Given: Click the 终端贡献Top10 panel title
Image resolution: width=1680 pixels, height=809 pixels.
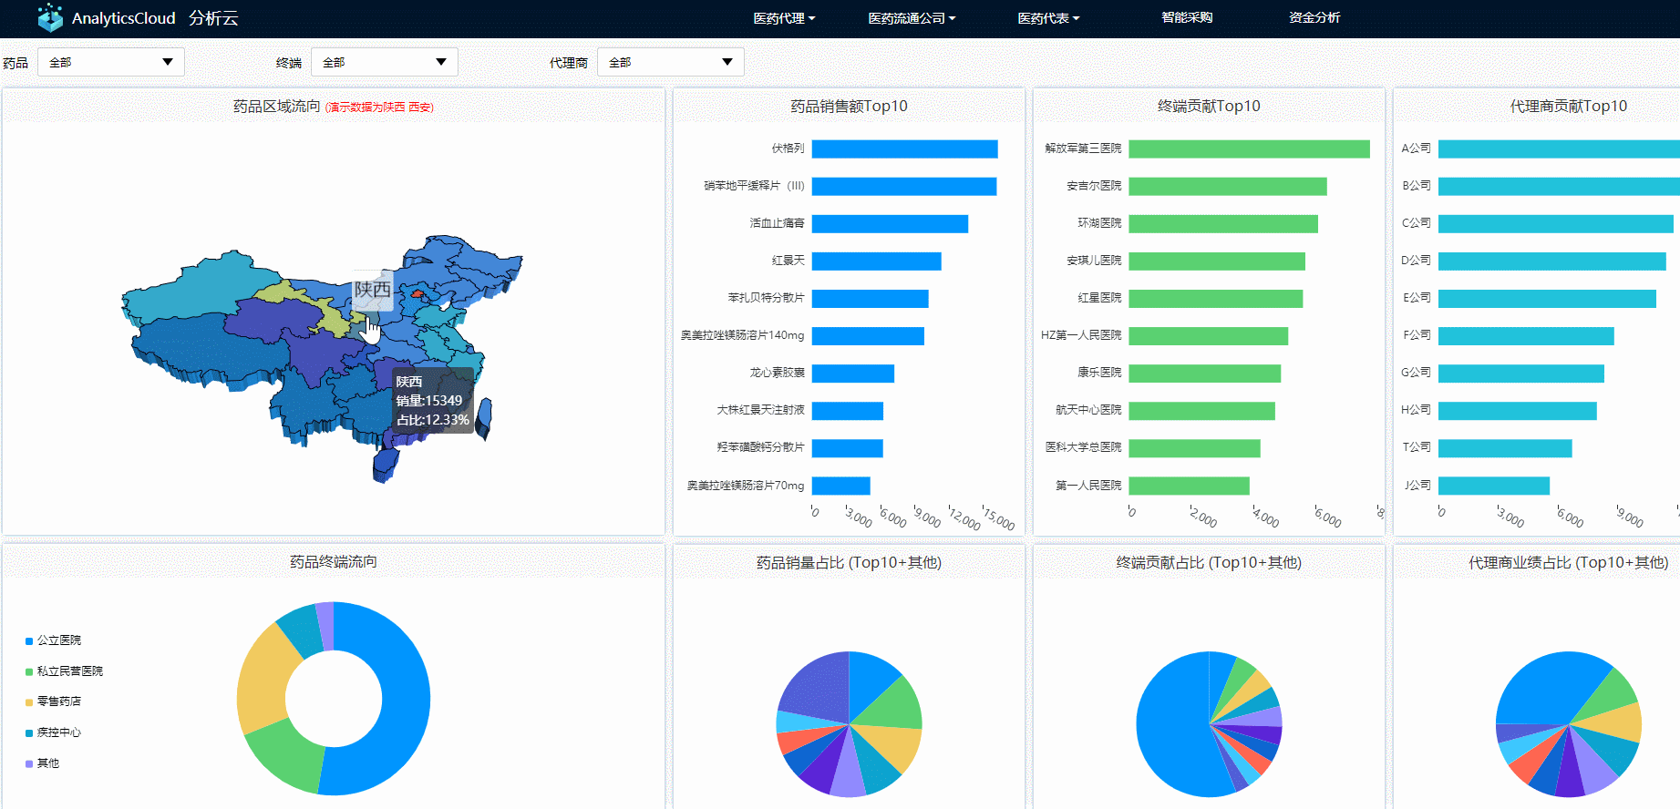Looking at the screenshot, I should [1209, 107].
